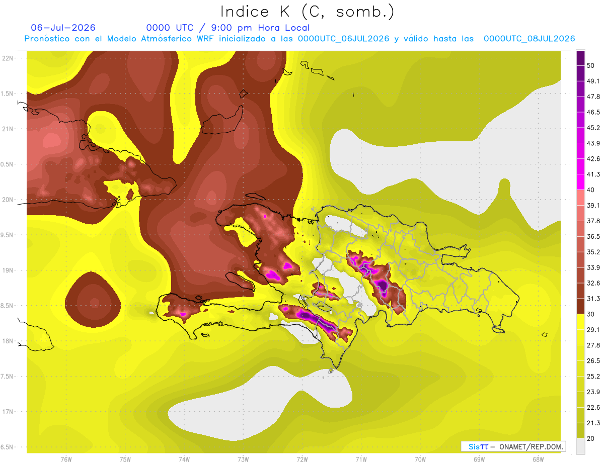Click the colorbar value '35.2'
Image resolution: width=604 pixels, height=466 pixels.
pyautogui.click(x=593, y=252)
